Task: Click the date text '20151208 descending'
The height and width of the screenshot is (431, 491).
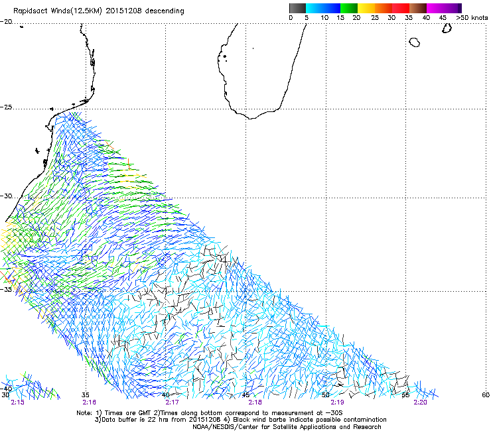Action: coord(145,11)
